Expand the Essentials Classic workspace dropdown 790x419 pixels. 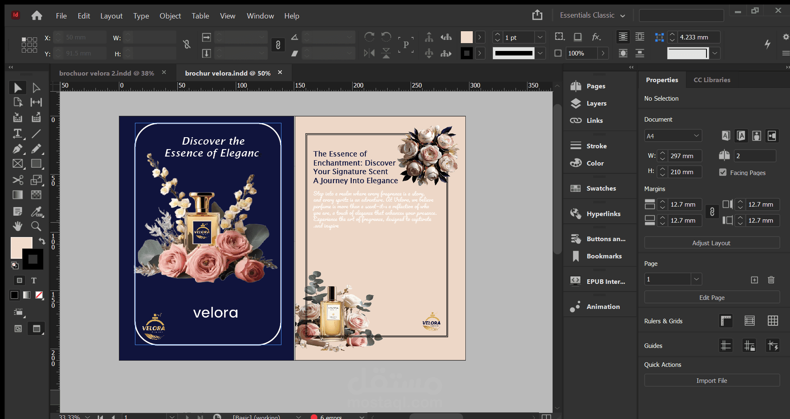[x=592, y=16]
